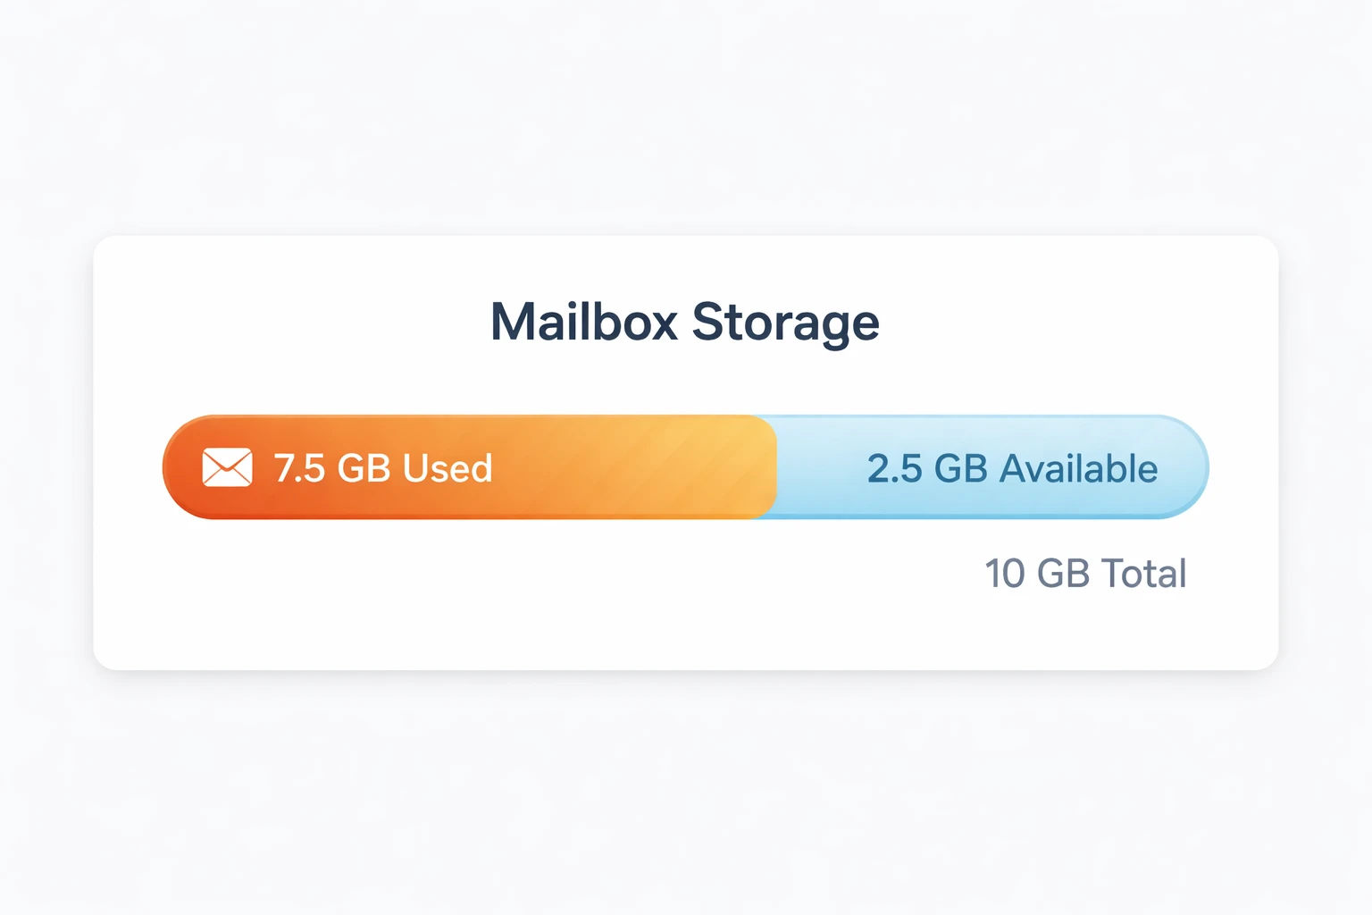Click the word "Used" on the bar
The width and height of the screenshot is (1372, 915).
[448, 468]
